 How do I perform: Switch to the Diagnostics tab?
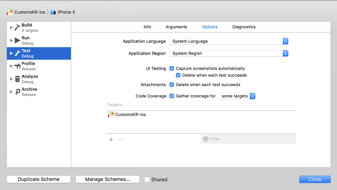244,27
